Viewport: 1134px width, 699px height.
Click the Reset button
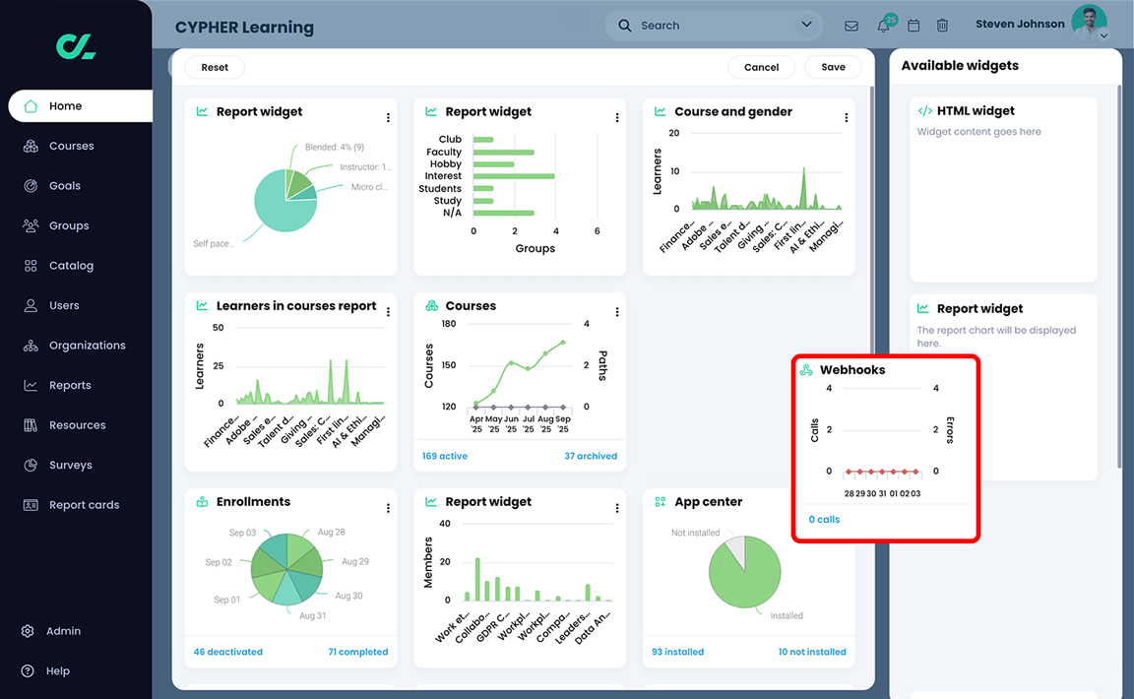pyautogui.click(x=214, y=67)
